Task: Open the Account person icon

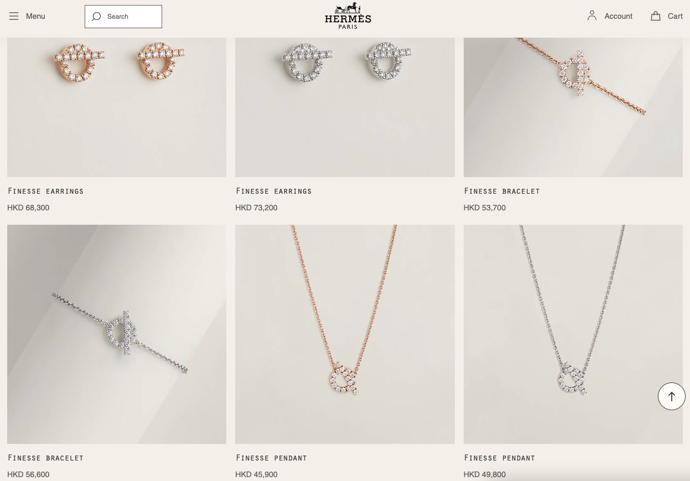Action: [x=592, y=15]
